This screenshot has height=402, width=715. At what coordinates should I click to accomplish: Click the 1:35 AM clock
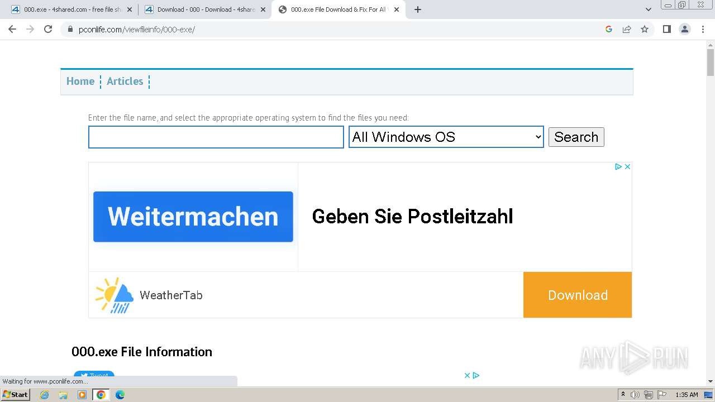(687, 395)
